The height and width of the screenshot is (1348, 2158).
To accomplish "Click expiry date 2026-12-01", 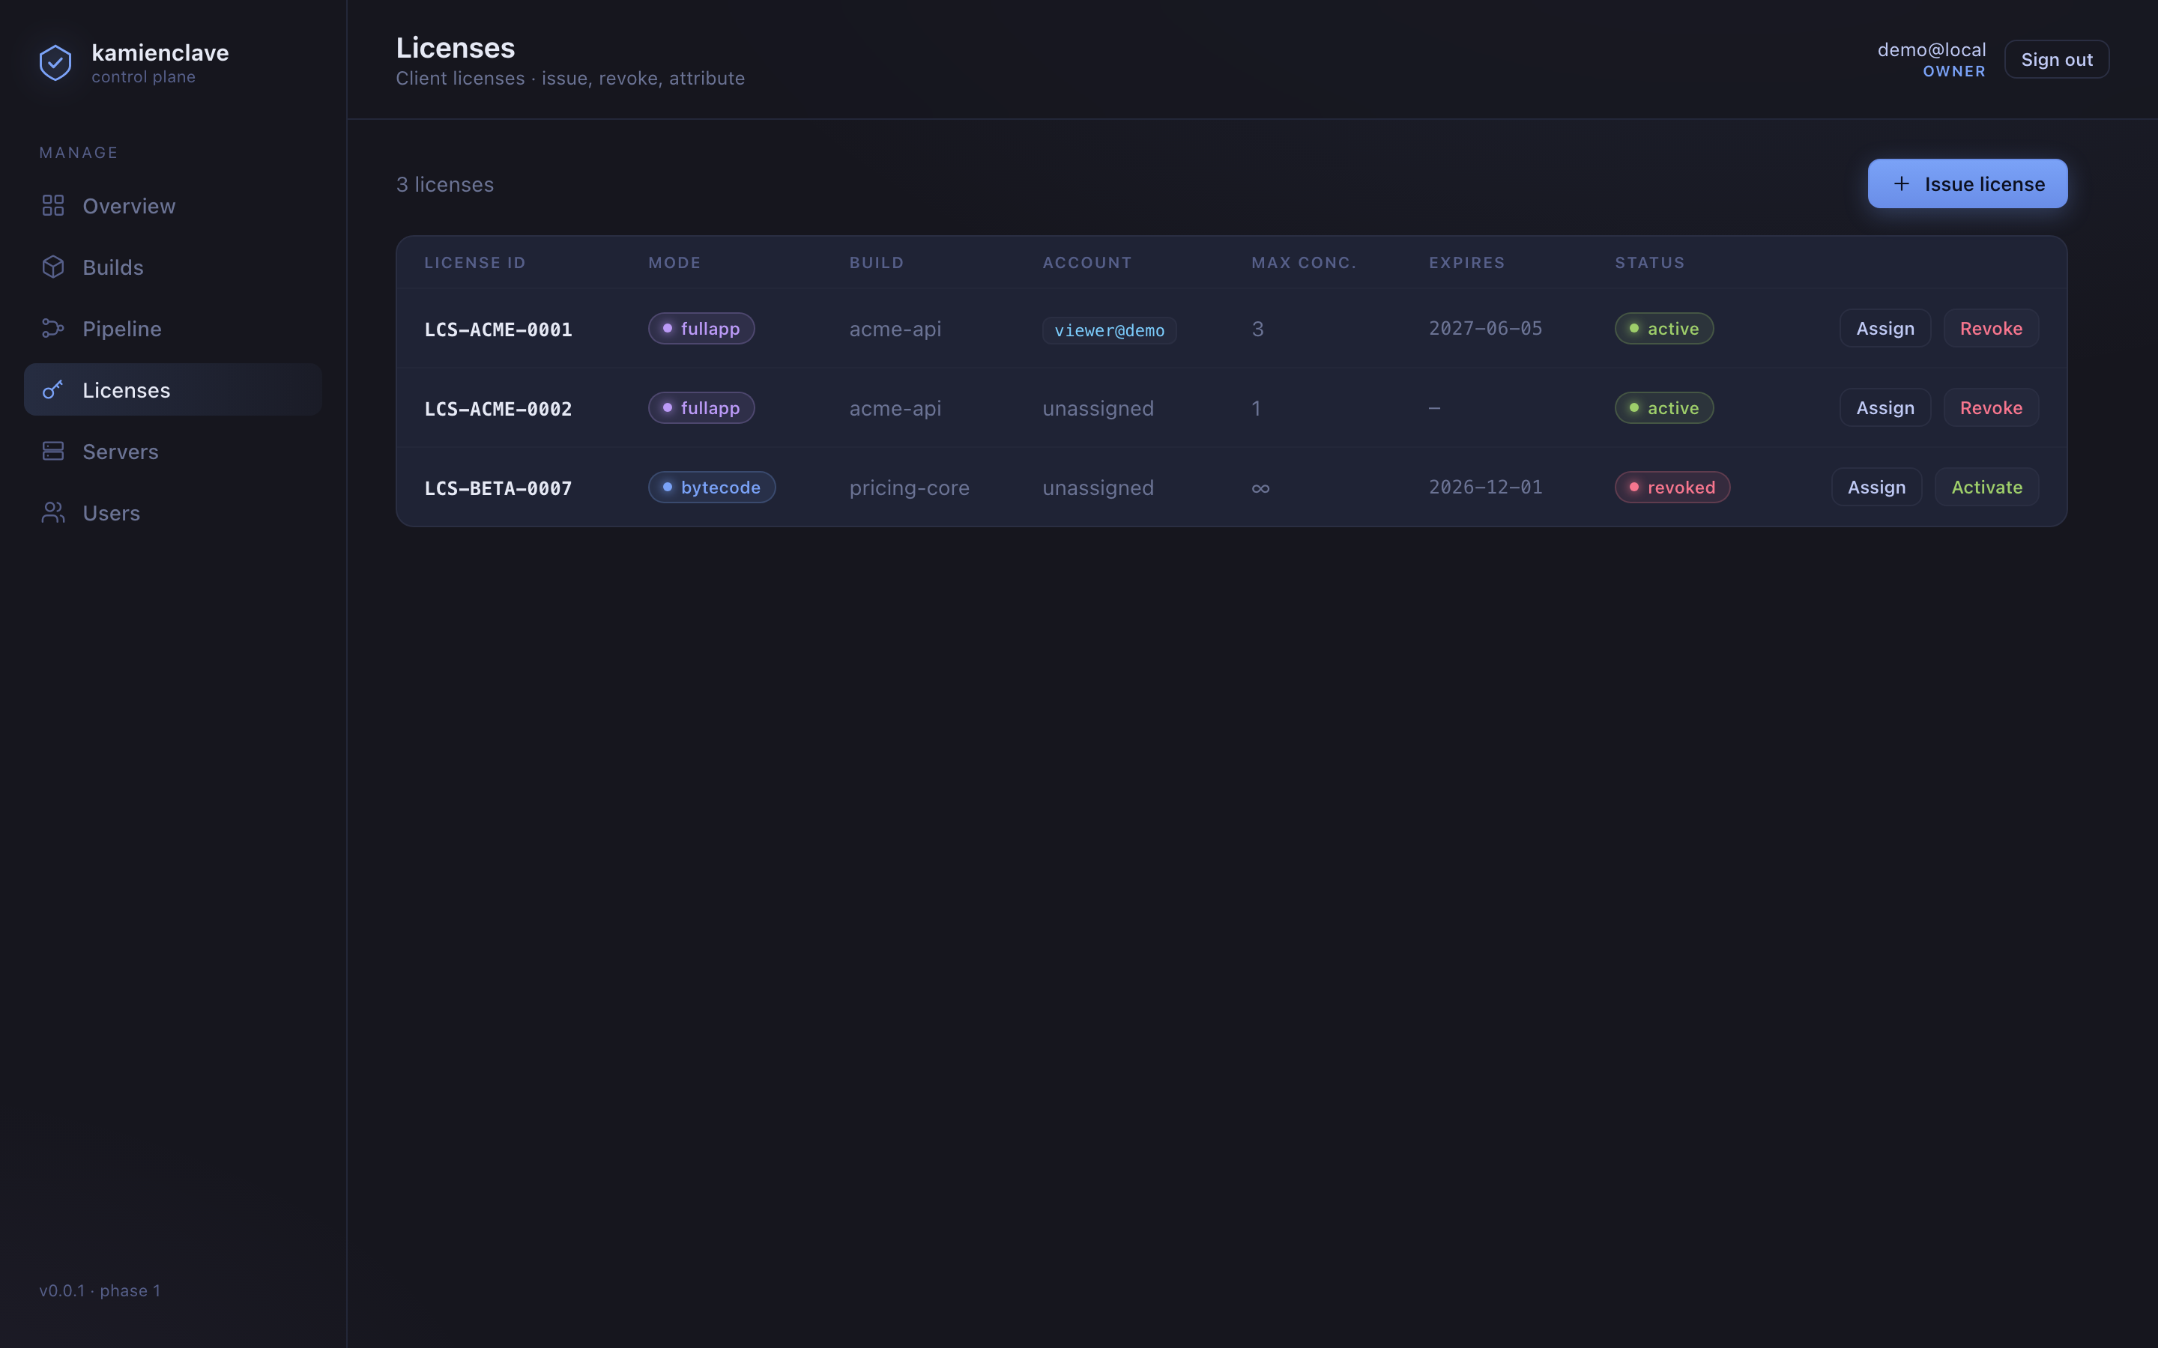I will 1484,487.
